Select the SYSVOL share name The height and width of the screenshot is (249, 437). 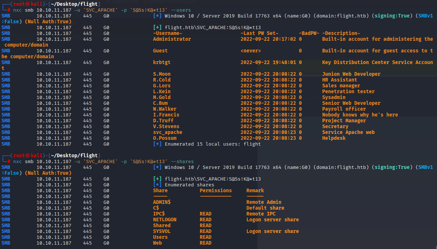coord(162,232)
